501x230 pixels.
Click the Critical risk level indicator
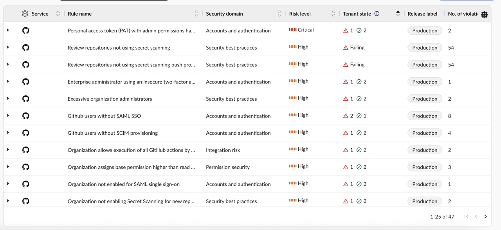click(x=301, y=30)
